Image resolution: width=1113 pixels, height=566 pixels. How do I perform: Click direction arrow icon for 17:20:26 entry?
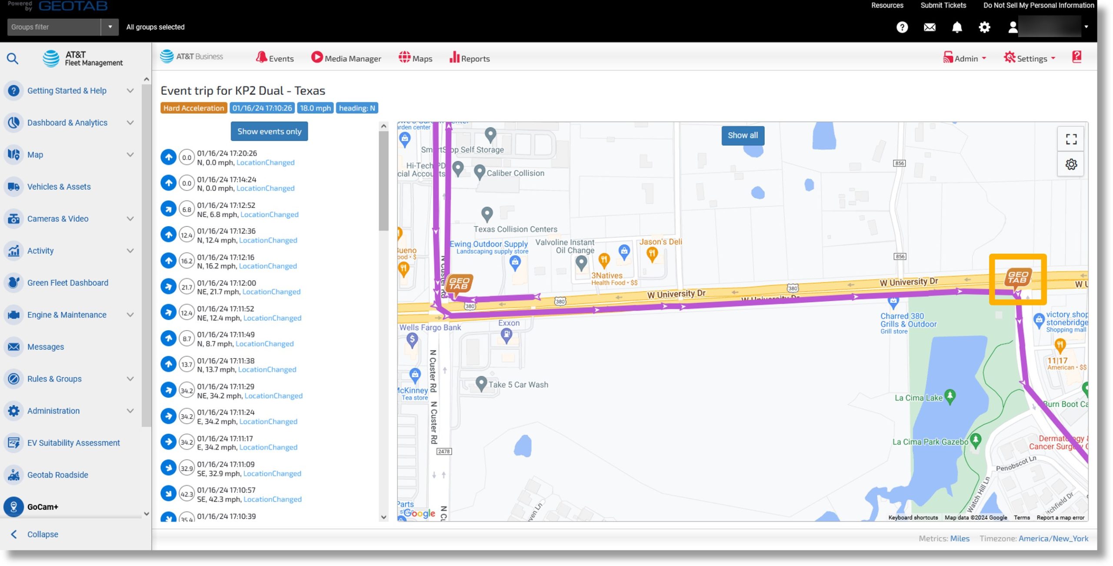tap(168, 157)
